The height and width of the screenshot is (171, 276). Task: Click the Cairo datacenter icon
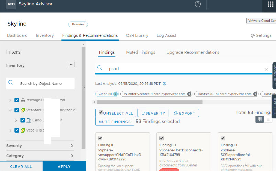29,120
